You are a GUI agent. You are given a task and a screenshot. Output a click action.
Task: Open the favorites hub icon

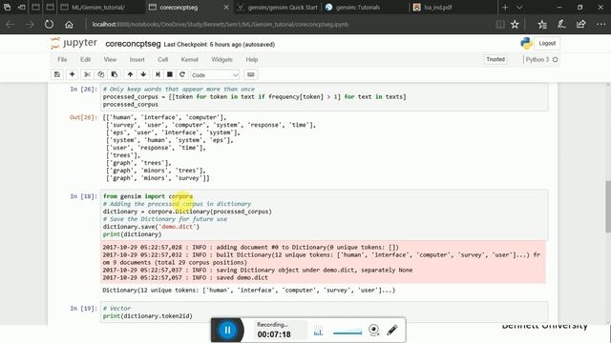[542, 25]
